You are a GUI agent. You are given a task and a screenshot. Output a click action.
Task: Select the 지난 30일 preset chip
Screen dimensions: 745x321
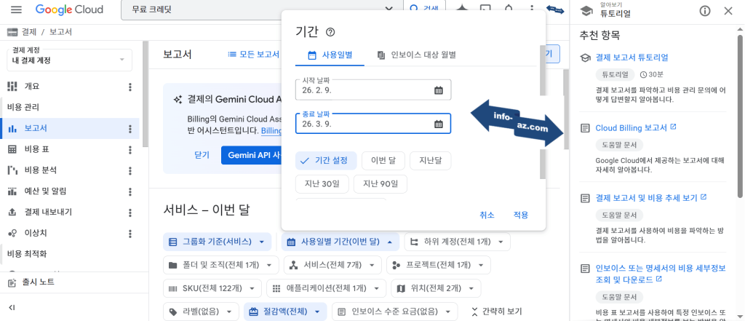coord(322,184)
